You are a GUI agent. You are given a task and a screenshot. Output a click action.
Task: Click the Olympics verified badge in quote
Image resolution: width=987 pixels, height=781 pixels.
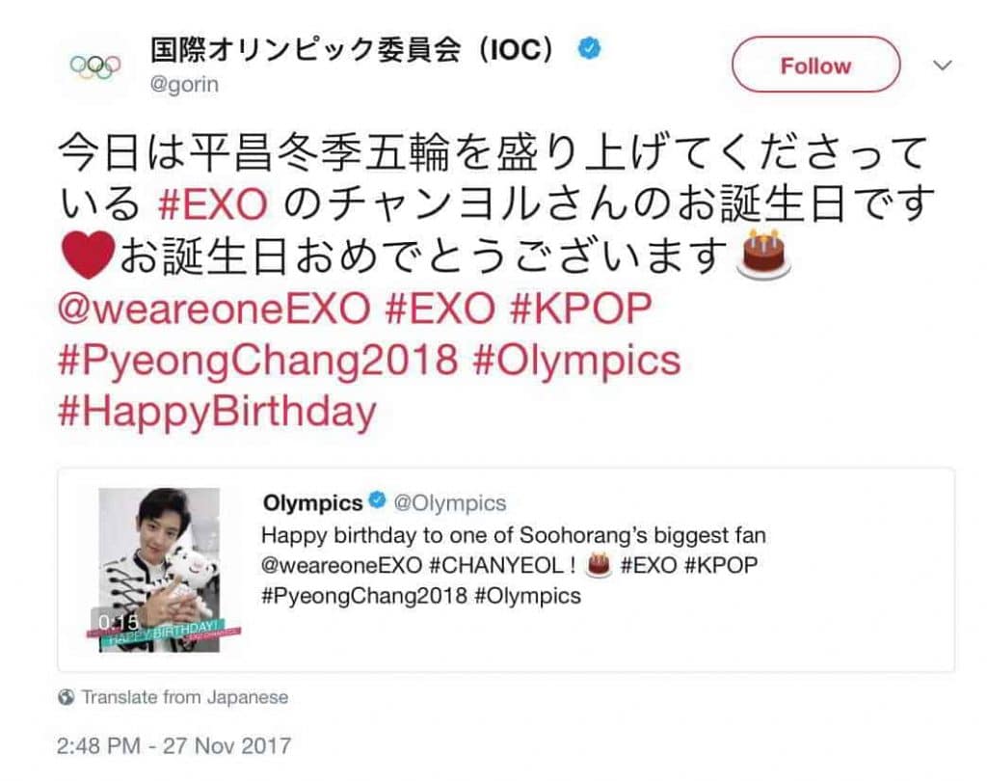379,502
